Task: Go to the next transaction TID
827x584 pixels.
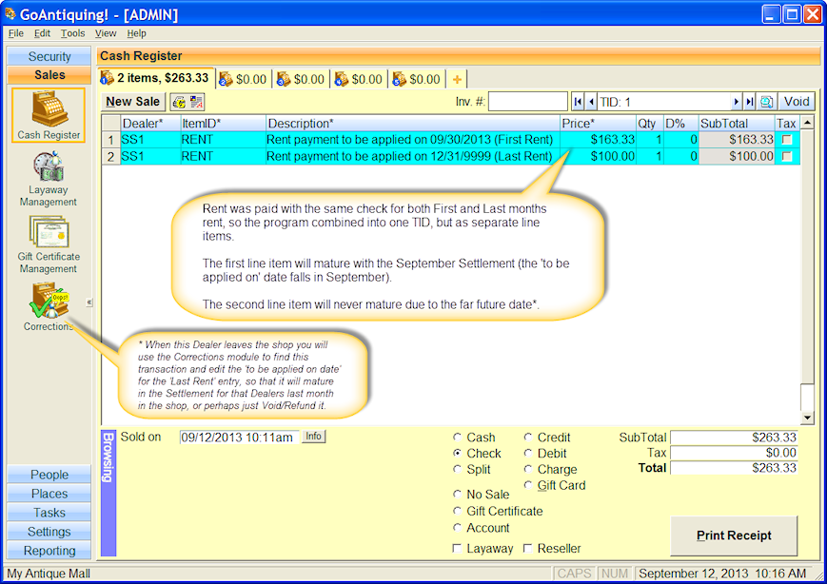Action: (x=737, y=102)
